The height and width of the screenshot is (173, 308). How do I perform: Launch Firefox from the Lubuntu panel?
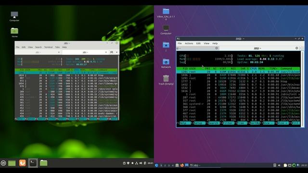(182, 165)
